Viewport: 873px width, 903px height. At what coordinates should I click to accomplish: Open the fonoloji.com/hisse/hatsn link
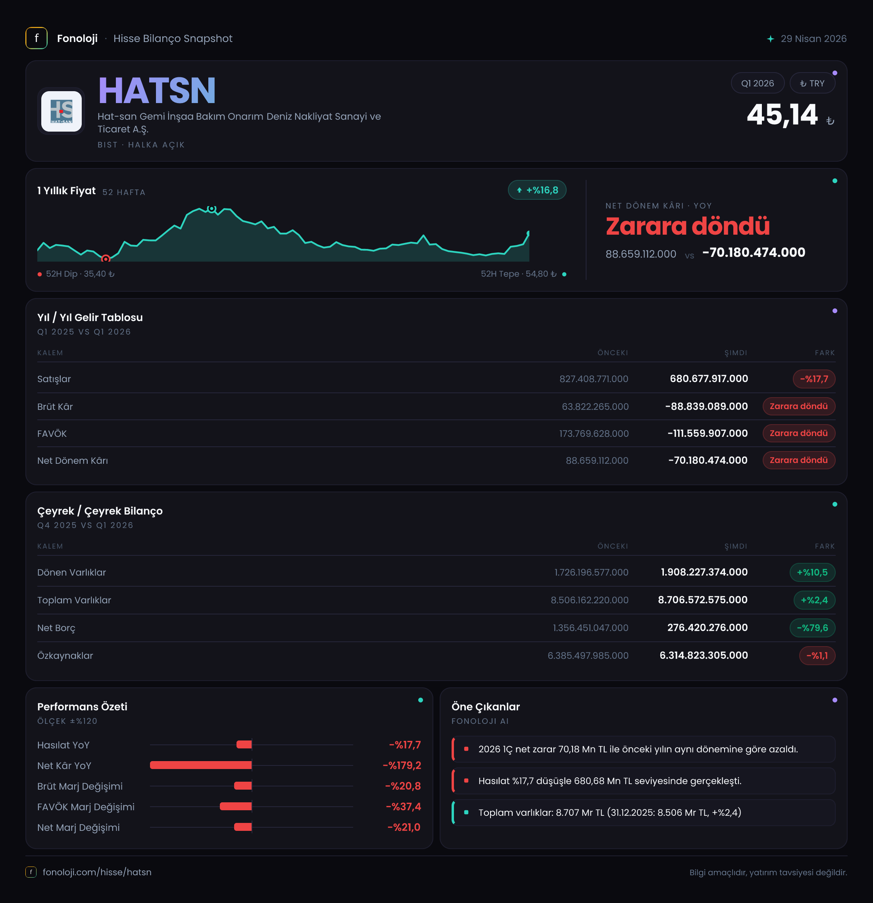97,872
